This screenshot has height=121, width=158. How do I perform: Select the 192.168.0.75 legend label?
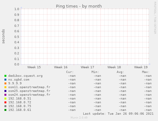(20, 106)
